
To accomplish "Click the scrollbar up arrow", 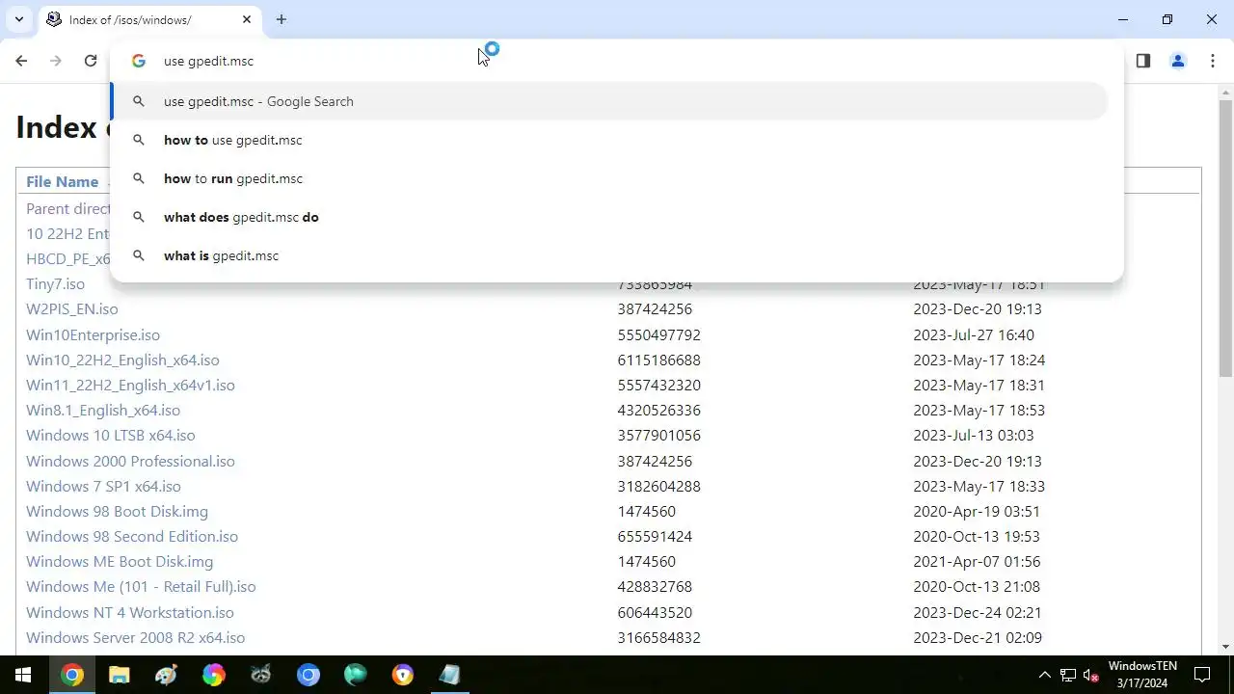I will pos(1225,92).
